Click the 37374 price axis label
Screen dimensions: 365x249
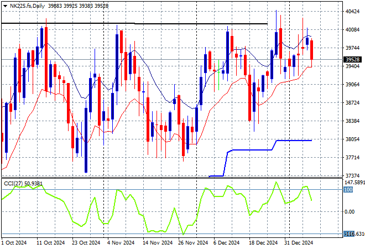[352, 175]
